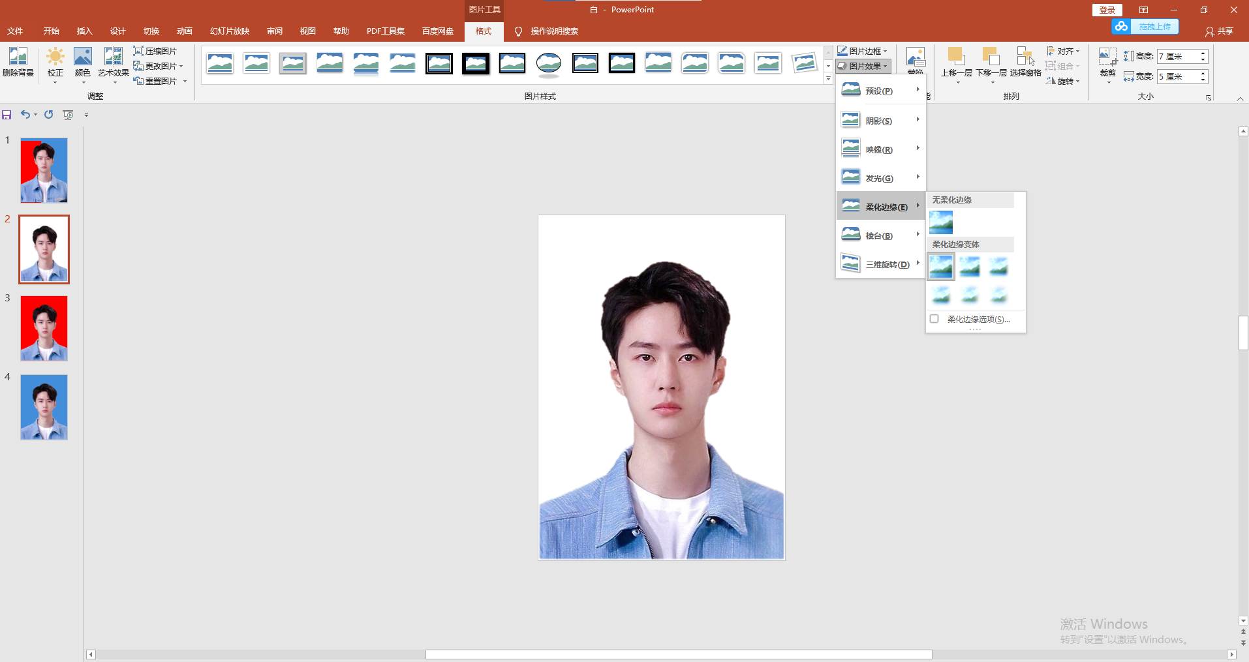Image resolution: width=1249 pixels, height=662 pixels.
Task: Switch to the Insert (插入) tab
Action: (84, 31)
